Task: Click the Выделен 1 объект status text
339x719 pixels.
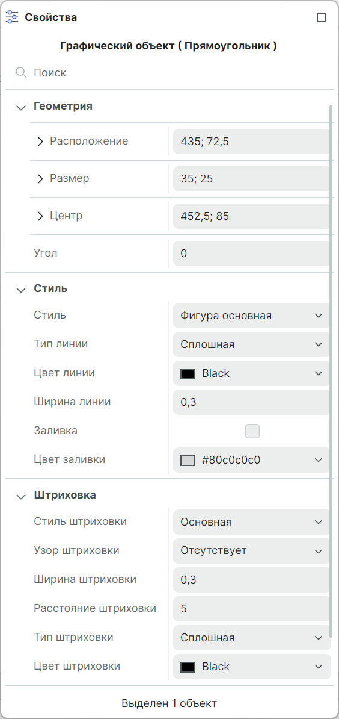Action: point(169,703)
